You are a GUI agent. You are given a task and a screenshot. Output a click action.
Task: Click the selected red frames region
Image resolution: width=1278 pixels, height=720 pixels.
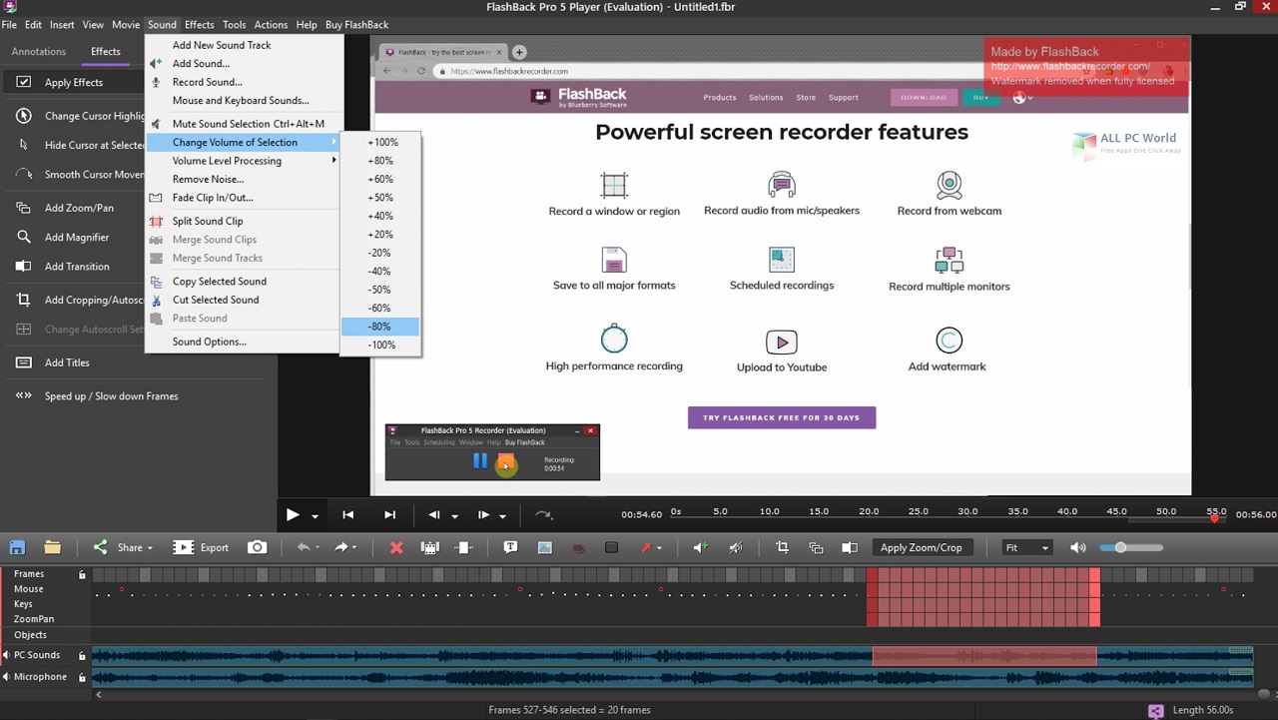(x=983, y=596)
